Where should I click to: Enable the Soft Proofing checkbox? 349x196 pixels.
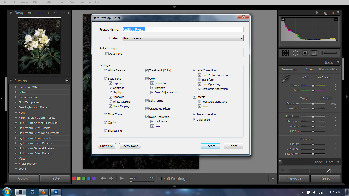160,179
